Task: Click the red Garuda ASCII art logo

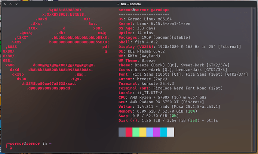Action: [x=56, y=49]
